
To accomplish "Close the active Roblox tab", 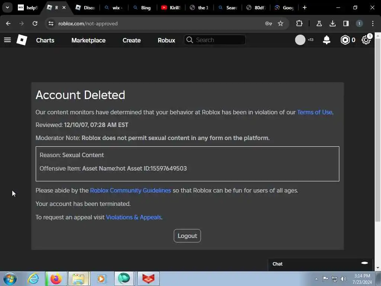I will [x=64, y=7].
